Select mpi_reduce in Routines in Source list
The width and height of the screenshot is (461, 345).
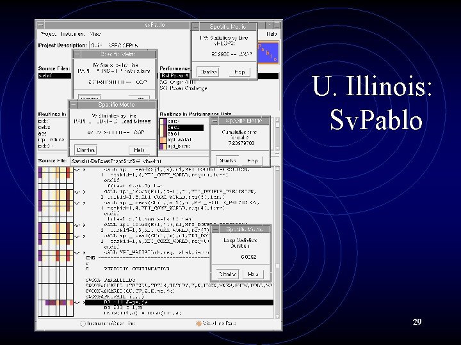point(51,140)
